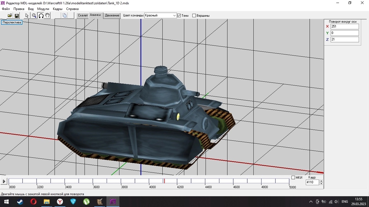Select the rotate view tool

click(x=41, y=16)
